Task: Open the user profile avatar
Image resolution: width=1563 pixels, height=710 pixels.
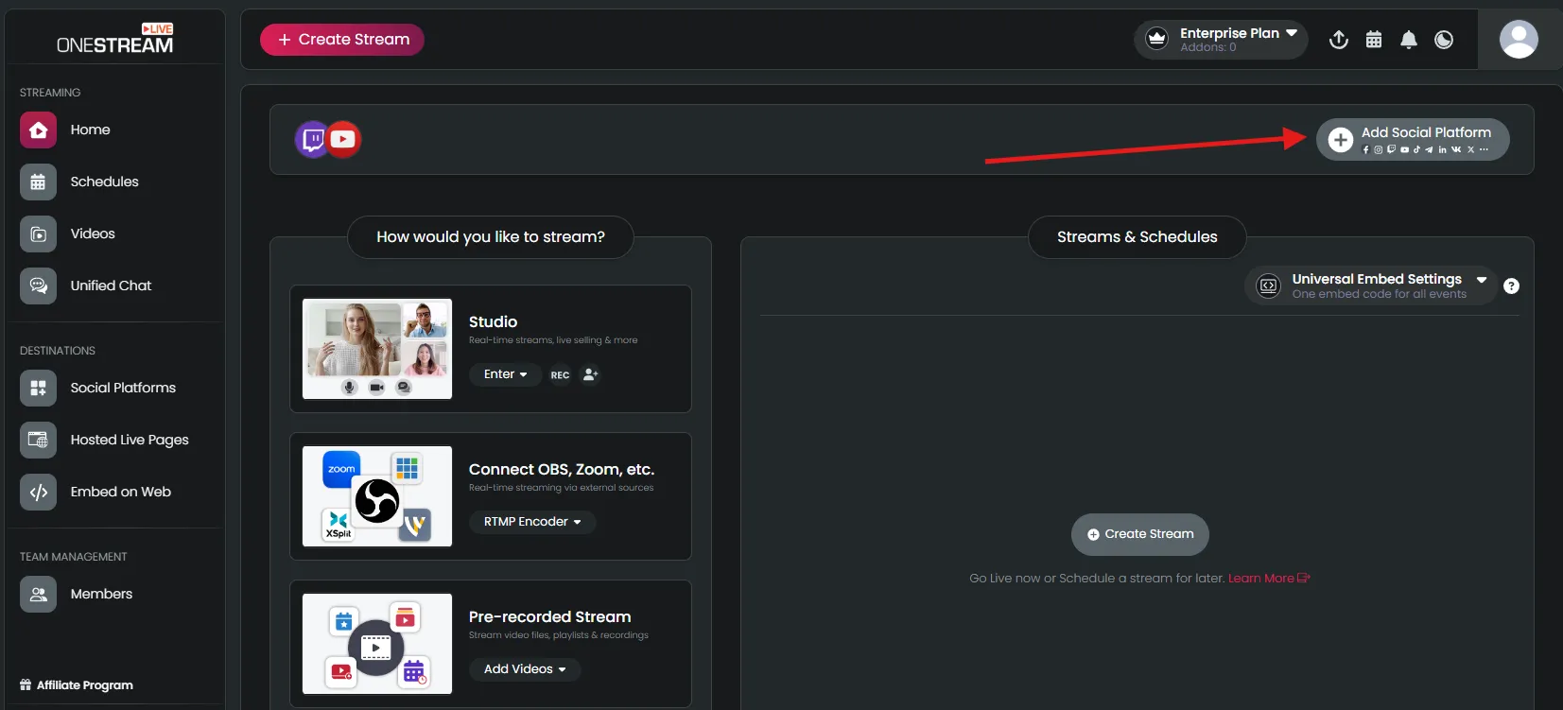Action: tap(1519, 40)
